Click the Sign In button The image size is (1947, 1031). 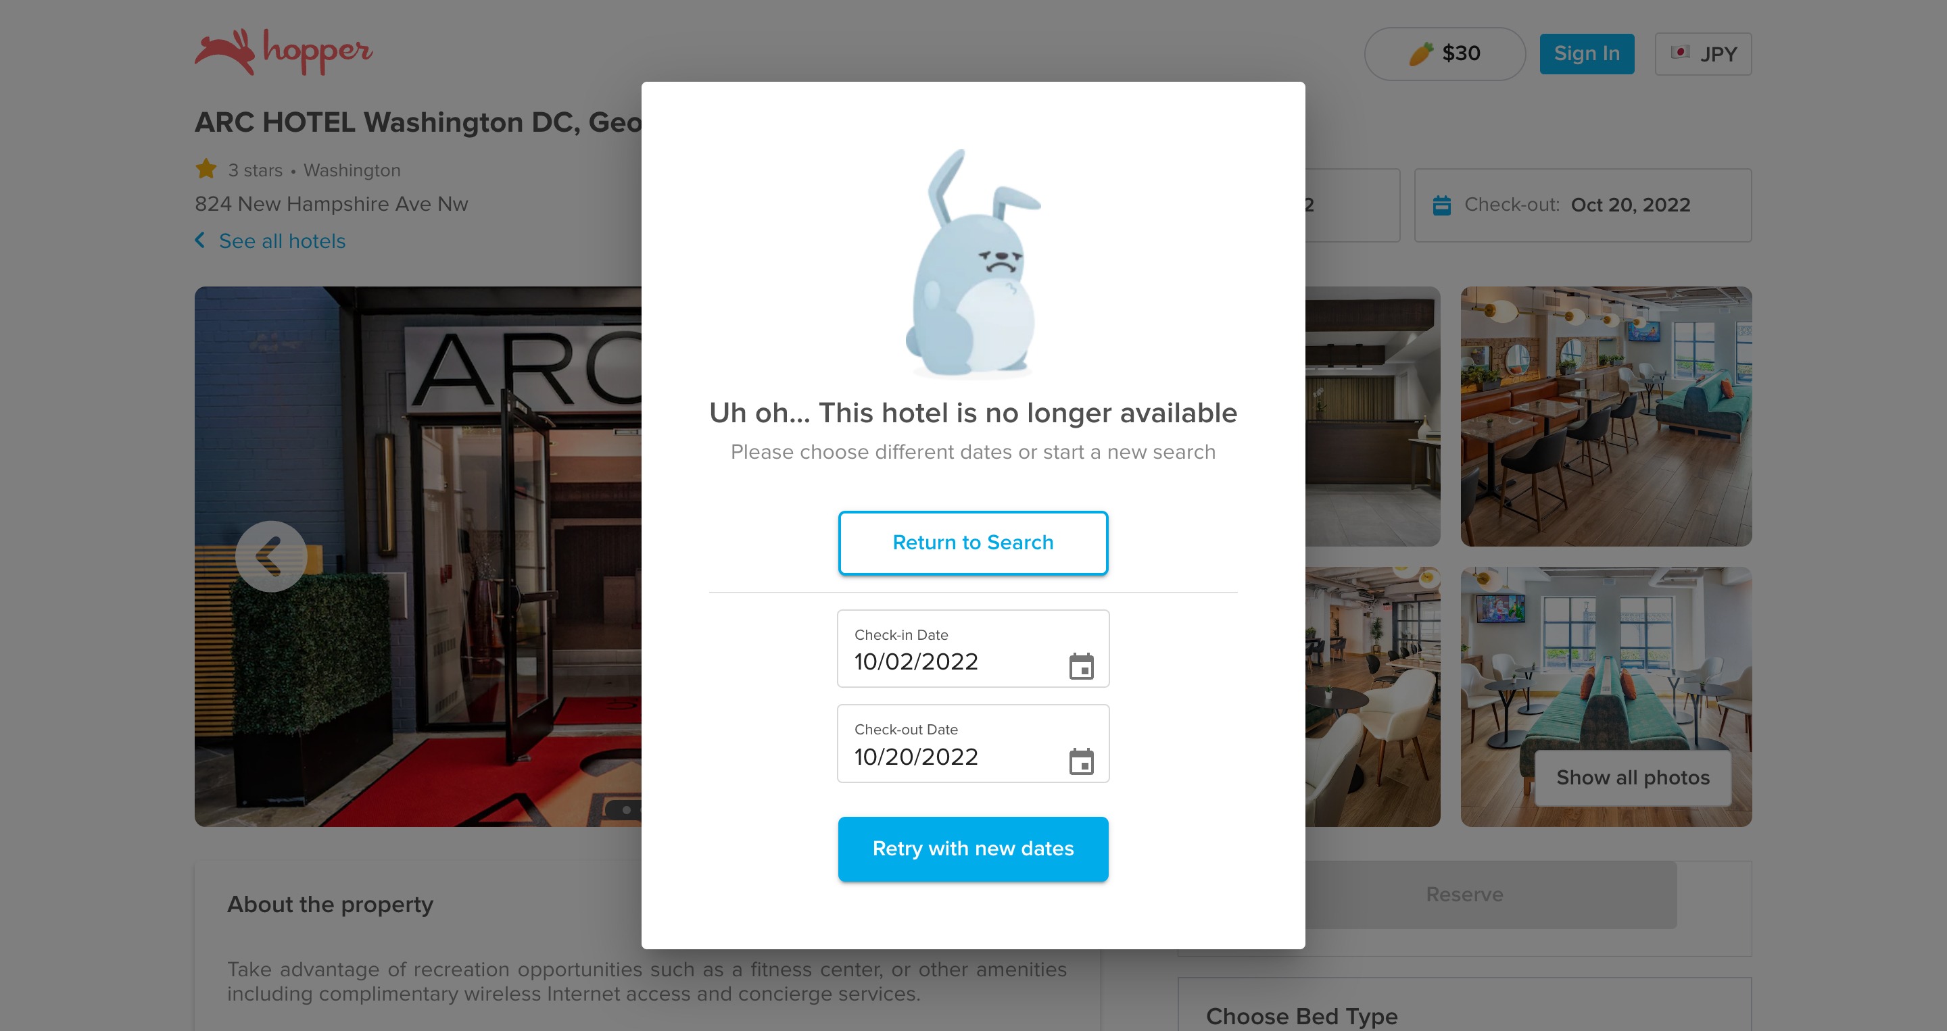1587,53
